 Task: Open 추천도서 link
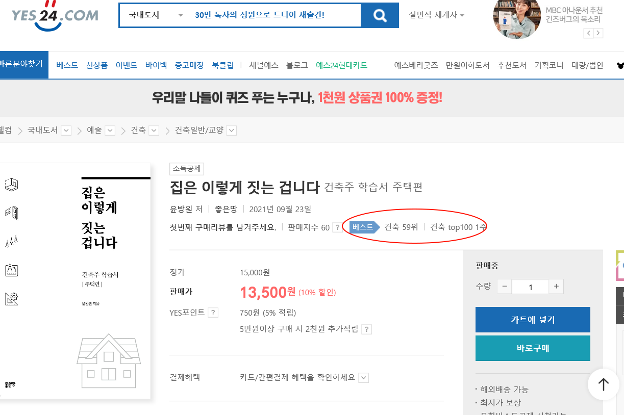click(512, 65)
